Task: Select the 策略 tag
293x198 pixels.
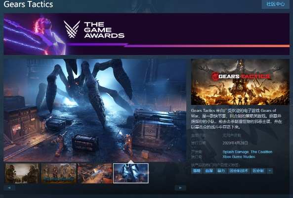Action: [x=197, y=171]
